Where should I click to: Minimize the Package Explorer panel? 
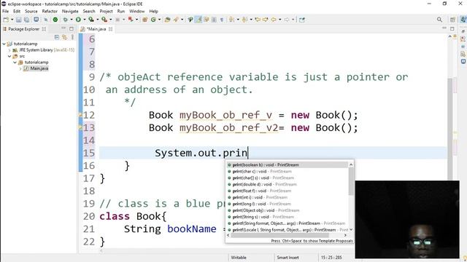(x=63, y=28)
